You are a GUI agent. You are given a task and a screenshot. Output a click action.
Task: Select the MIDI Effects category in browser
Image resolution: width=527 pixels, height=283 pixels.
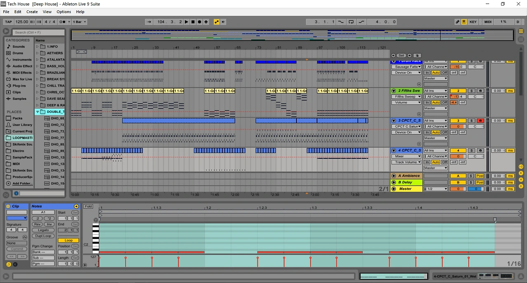click(19, 73)
